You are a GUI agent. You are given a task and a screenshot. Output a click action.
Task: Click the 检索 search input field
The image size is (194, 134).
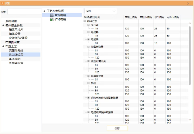(24, 12)
